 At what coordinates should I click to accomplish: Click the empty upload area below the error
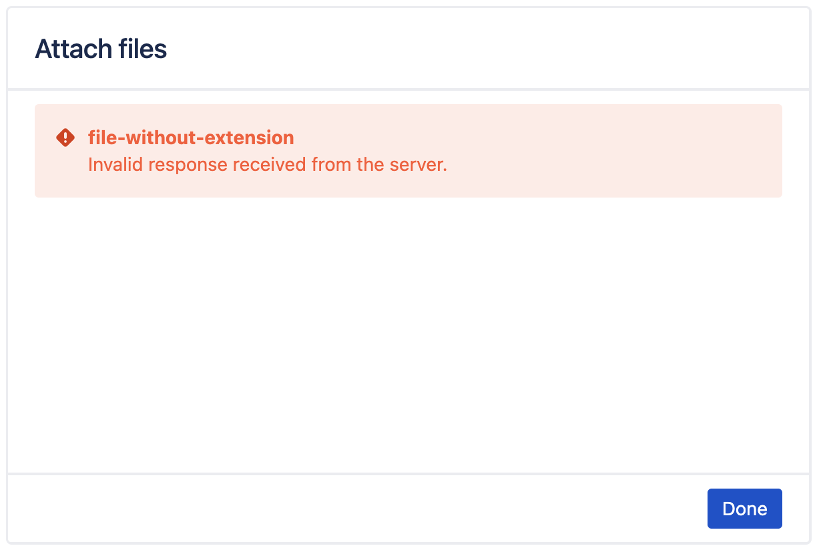pos(408,334)
